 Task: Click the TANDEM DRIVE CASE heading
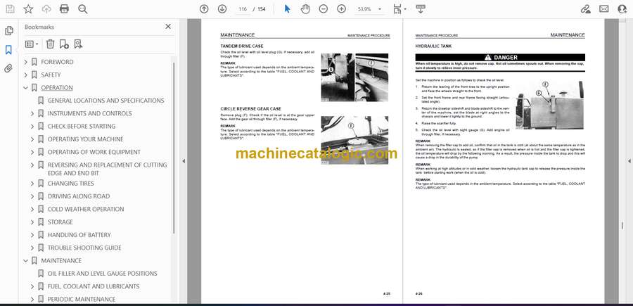click(242, 46)
